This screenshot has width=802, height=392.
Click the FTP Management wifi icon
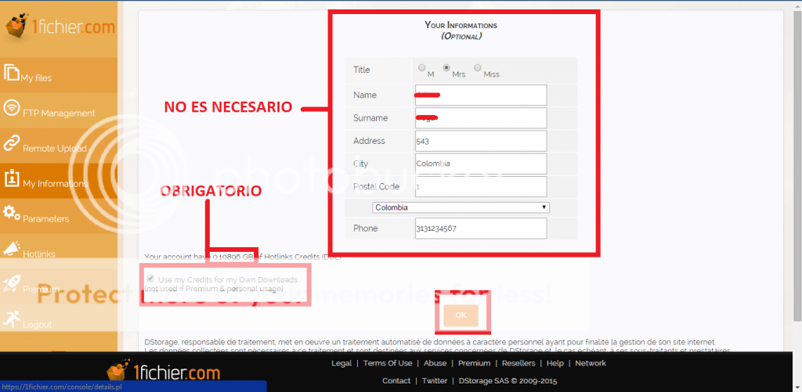[11, 108]
